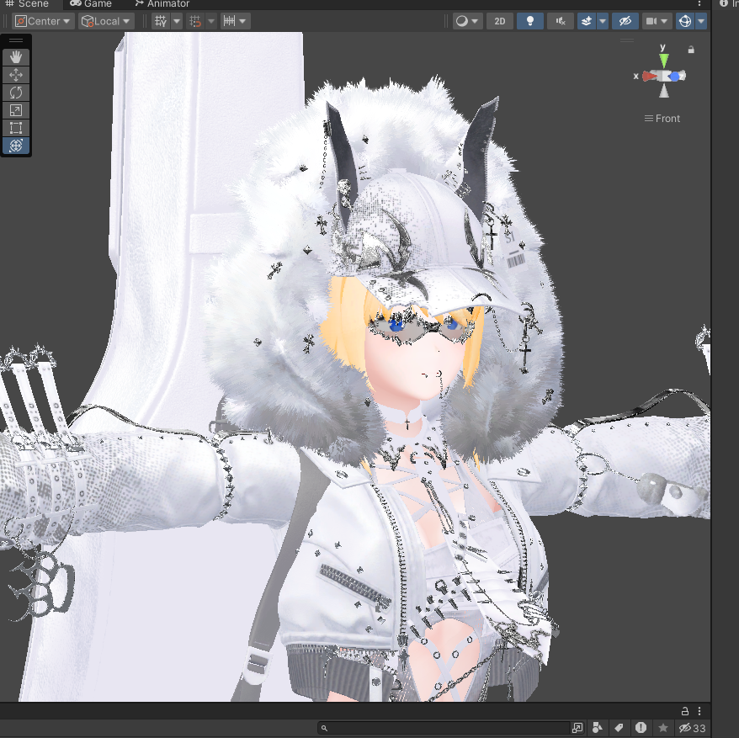Image resolution: width=739 pixels, height=738 pixels.
Task: Expand grid visibility options arrow
Action: pyautogui.click(x=177, y=21)
